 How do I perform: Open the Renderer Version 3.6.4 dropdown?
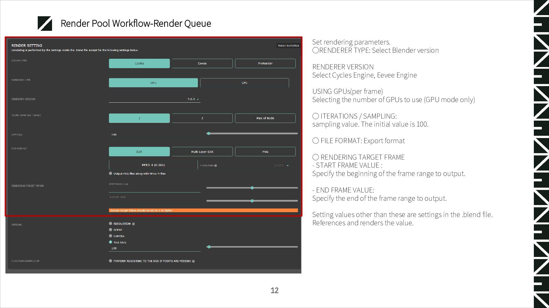(x=198, y=99)
